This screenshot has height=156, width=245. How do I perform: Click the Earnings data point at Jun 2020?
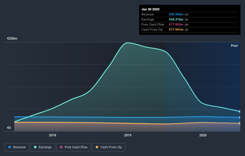point(240,112)
